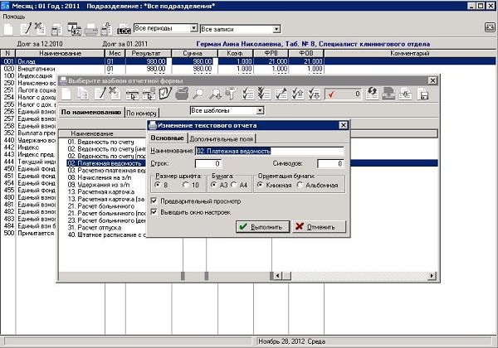The image size is (498, 348).
Task: Click the blank new document icon in main toolbar
Action: [8, 29]
